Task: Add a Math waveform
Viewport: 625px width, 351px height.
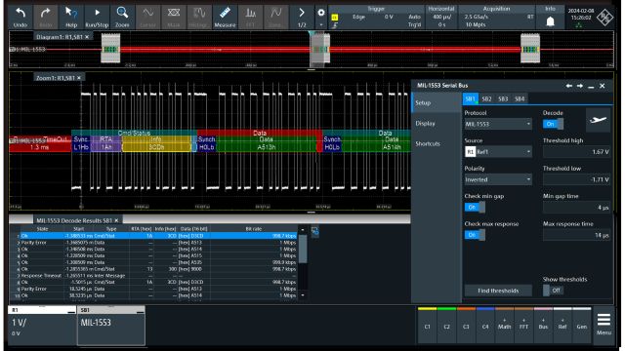Action: coord(504,325)
